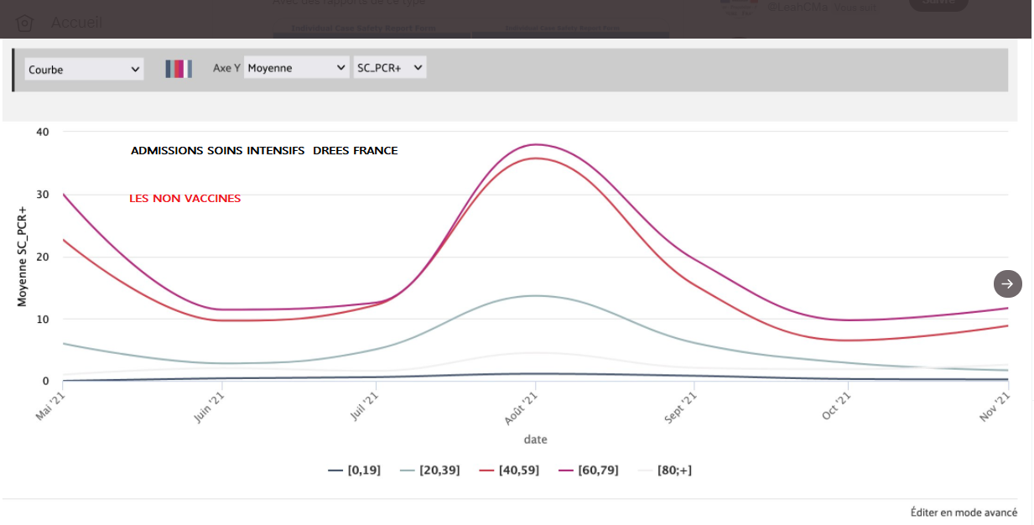Click the right arrow next button
Screen dimensions: 1034x525
click(1007, 283)
